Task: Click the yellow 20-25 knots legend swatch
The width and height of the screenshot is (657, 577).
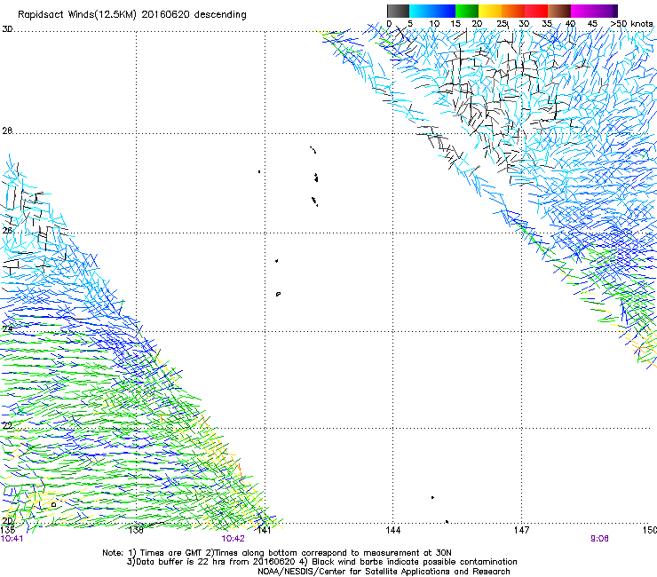Action: (490, 11)
